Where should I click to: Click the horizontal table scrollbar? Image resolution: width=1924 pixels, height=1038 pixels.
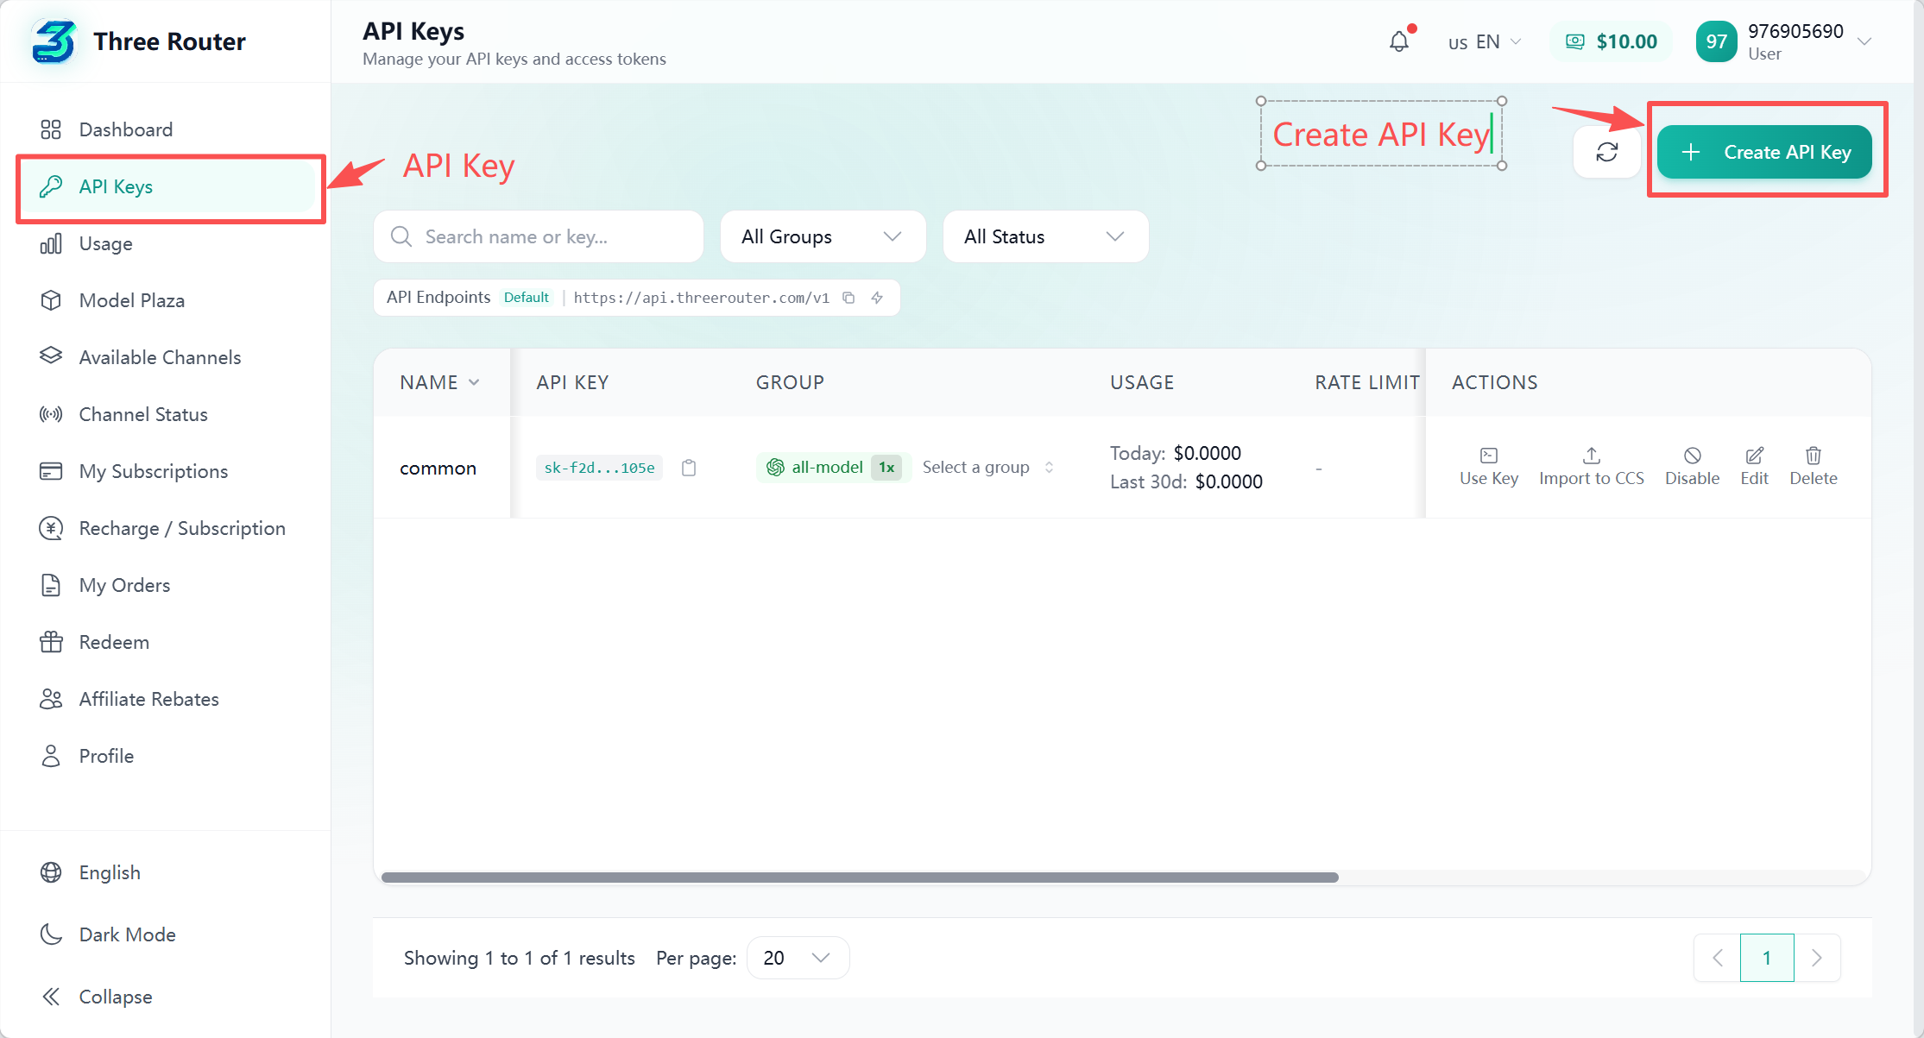[x=860, y=878]
